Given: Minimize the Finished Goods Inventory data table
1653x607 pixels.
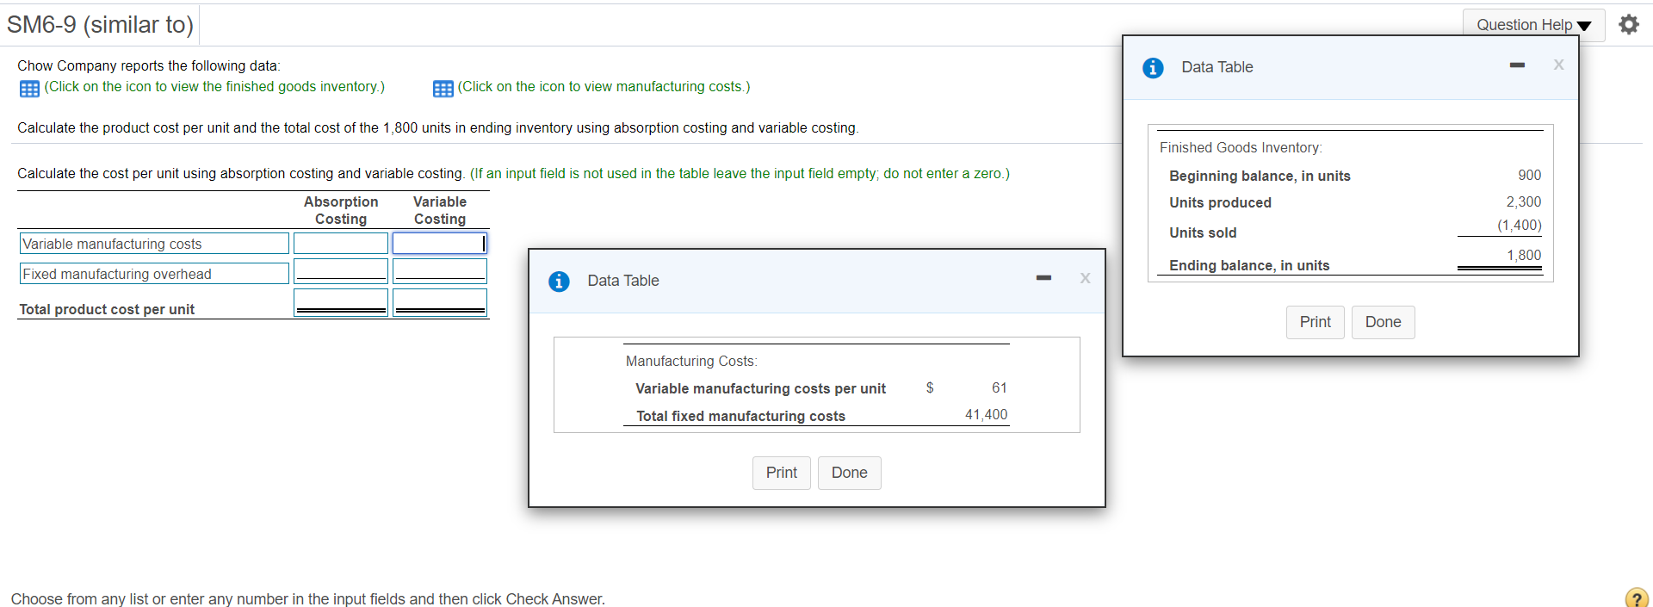Looking at the screenshot, I should coord(1517,65).
